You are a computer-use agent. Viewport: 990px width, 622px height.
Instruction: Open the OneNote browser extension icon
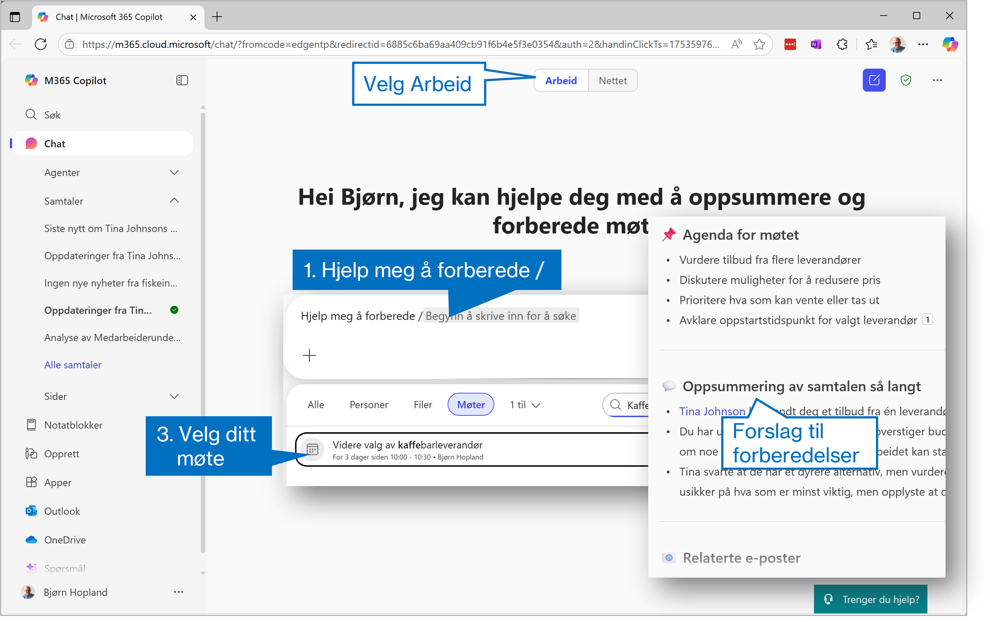(x=816, y=44)
